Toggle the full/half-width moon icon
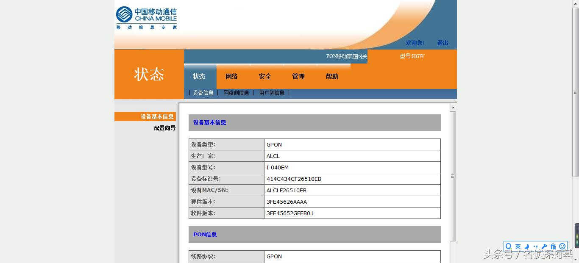579x263 pixels. 526,246
